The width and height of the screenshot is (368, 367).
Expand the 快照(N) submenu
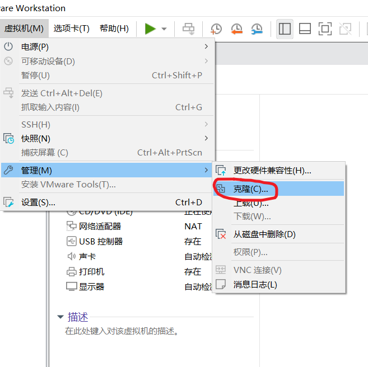click(108, 138)
